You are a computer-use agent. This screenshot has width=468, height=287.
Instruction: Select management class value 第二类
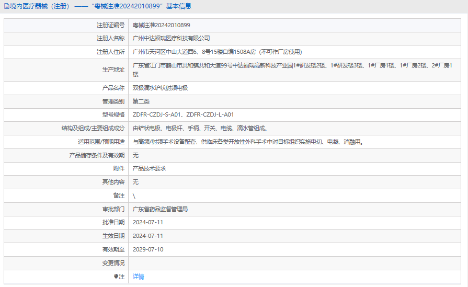[141, 101]
